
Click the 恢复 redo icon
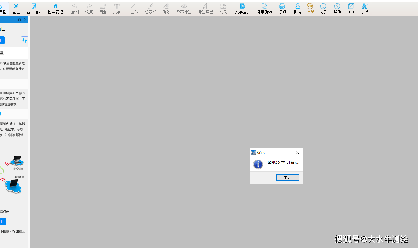tap(89, 9)
